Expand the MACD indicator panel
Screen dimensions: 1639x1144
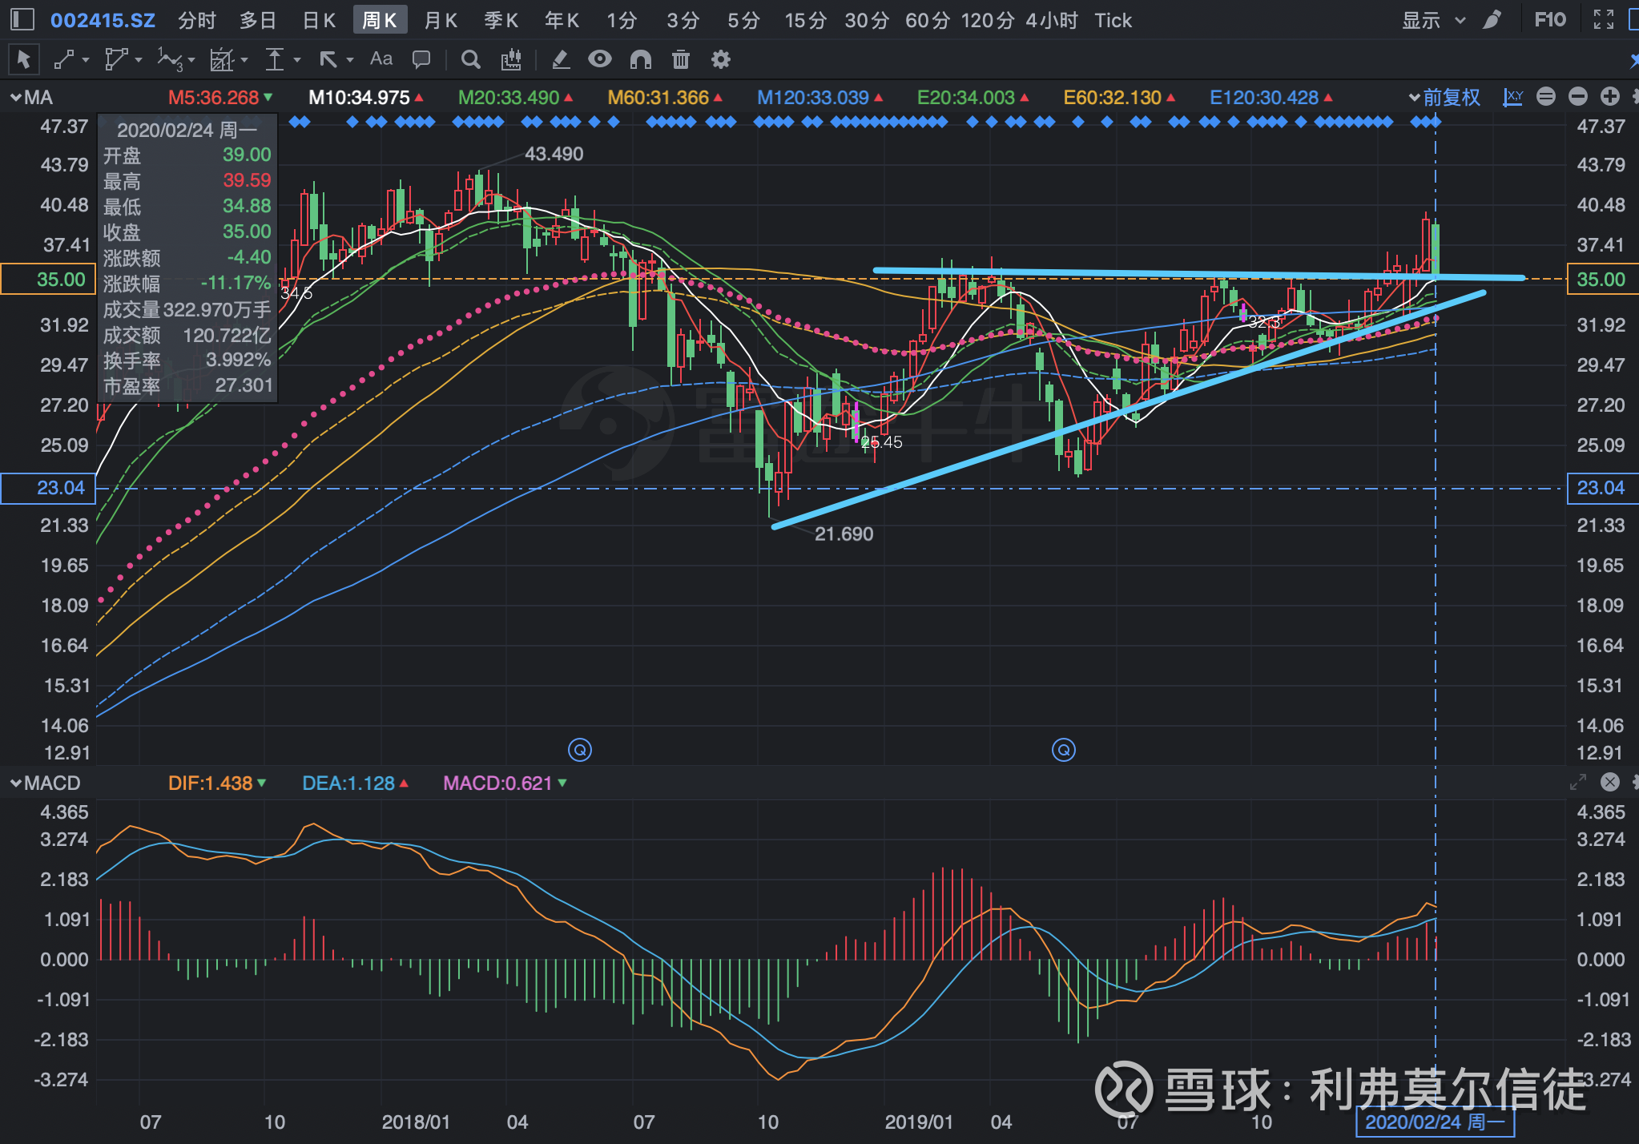click(x=1578, y=782)
